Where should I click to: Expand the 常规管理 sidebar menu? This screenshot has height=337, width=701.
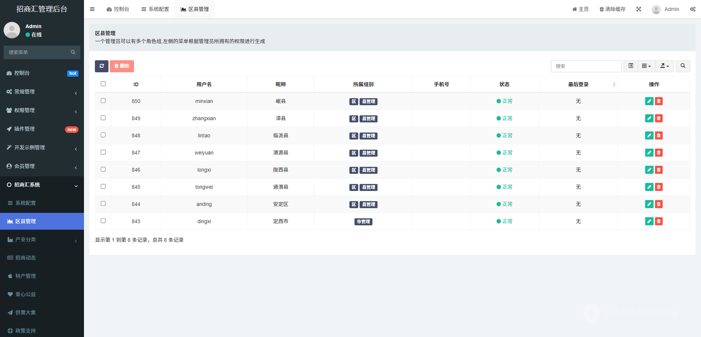pos(42,92)
